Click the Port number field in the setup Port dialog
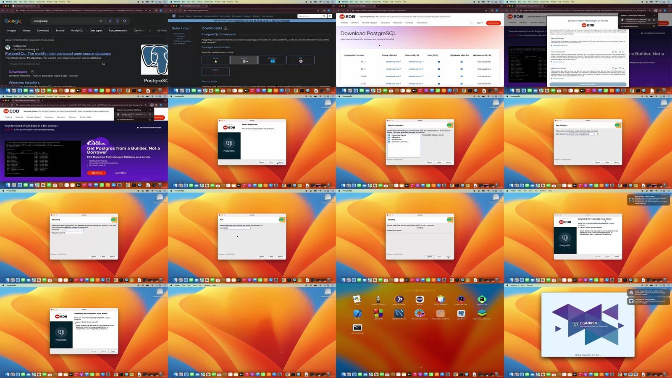The image size is (672, 378). coord(237,228)
